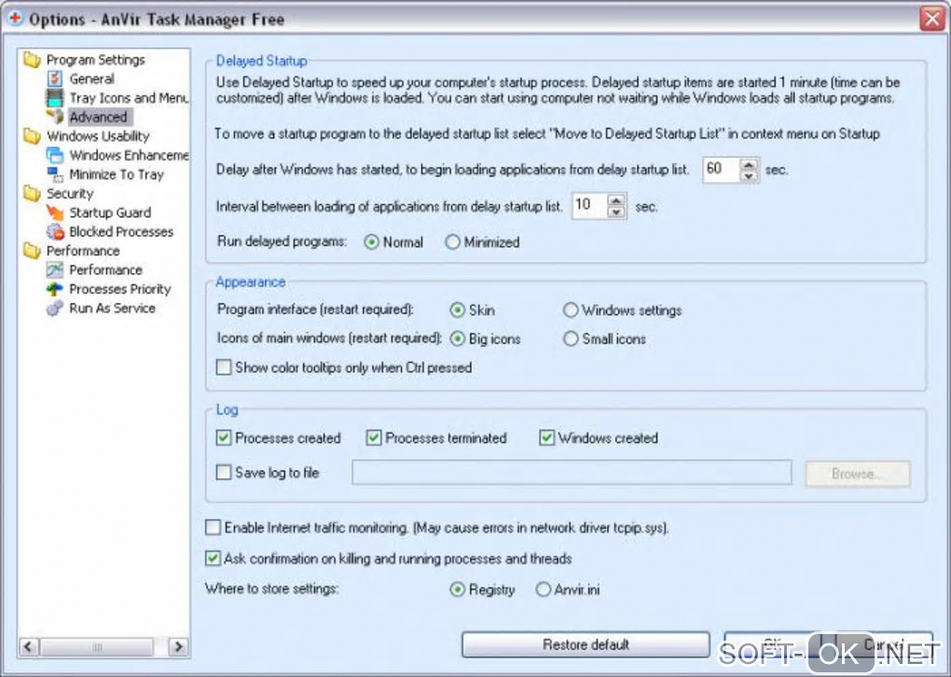Click the Windows Usability folder icon
The height and width of the screenshot is (677, 951).
32,136
